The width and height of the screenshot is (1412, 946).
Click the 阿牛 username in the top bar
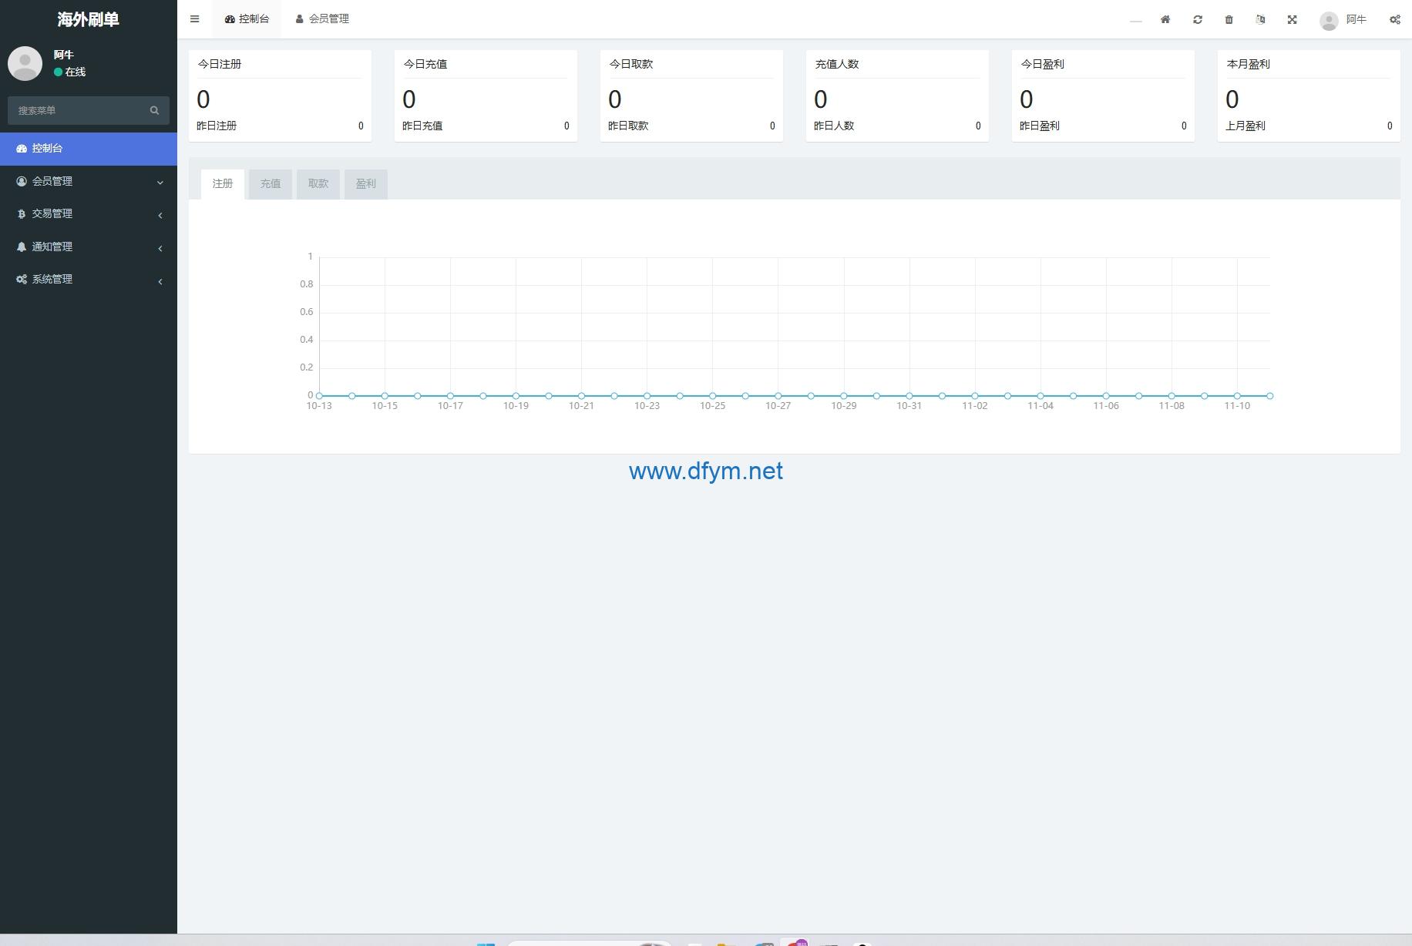(1356, 20)
